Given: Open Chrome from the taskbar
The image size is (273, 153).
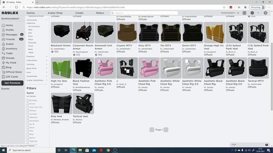Looking at the screenshot, I should point(108,150).
